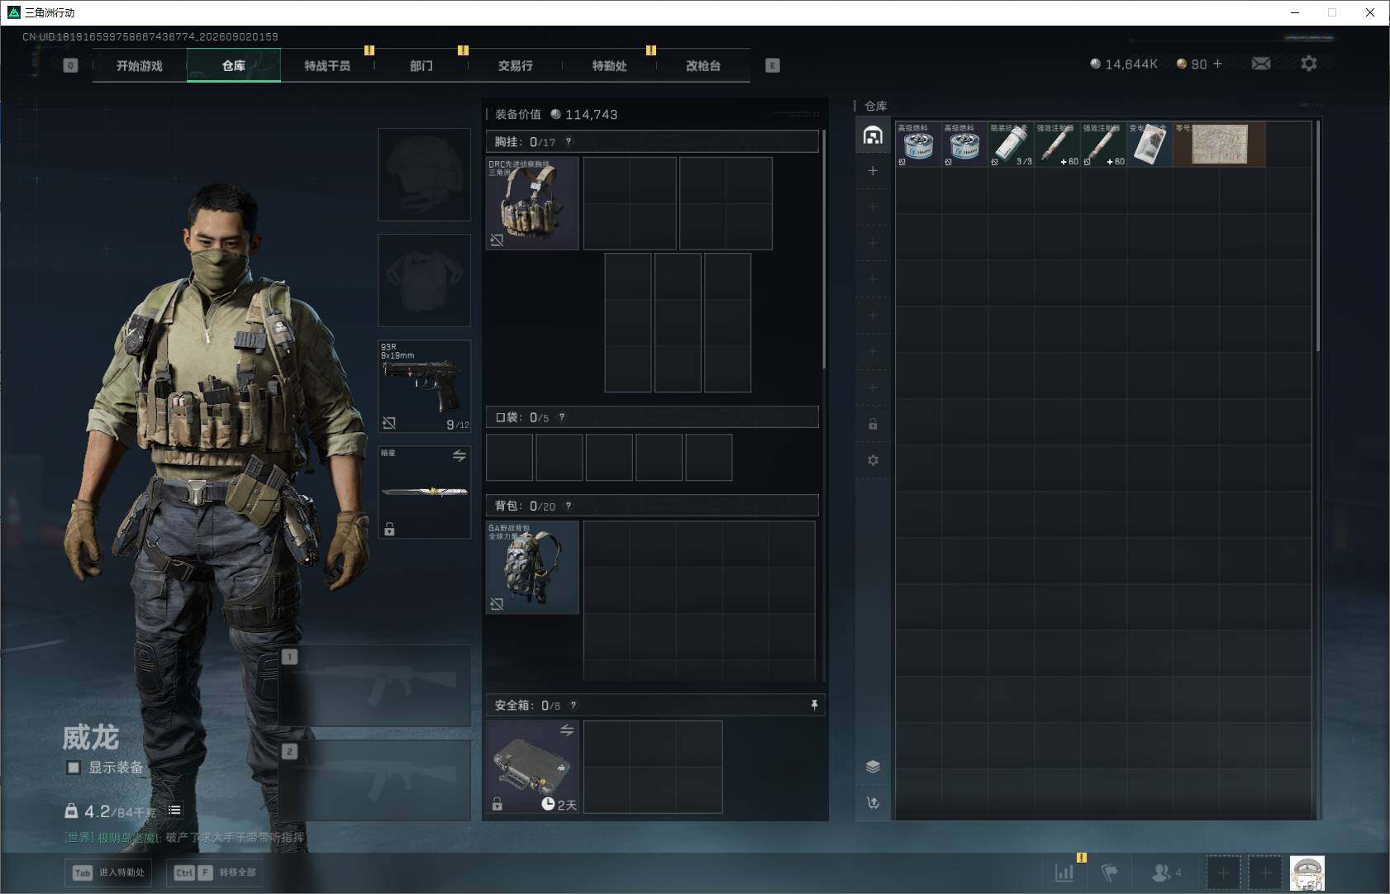The width and height of the screenshot is (1390, 894).
Task: Open the settings gear in the top bar
Action: pos(1309,64)
